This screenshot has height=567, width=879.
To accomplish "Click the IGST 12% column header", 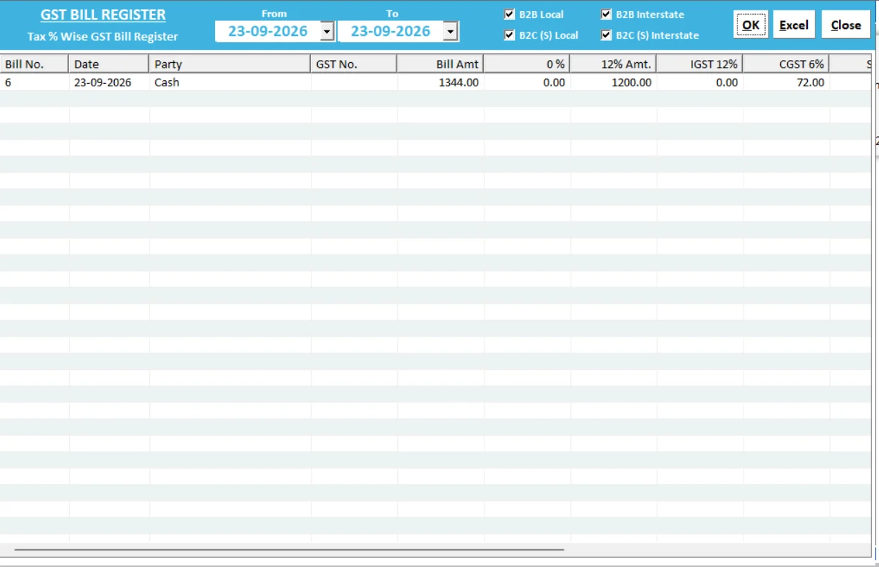I will click(x=699, y=64).
